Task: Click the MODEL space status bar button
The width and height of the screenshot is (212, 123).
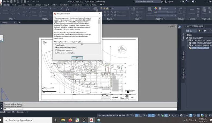Action: pos(122,115)
